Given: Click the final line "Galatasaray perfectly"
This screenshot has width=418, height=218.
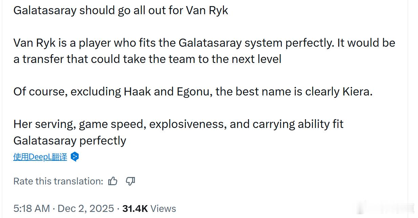Looking at the screenshot, I should coord(69,140).
